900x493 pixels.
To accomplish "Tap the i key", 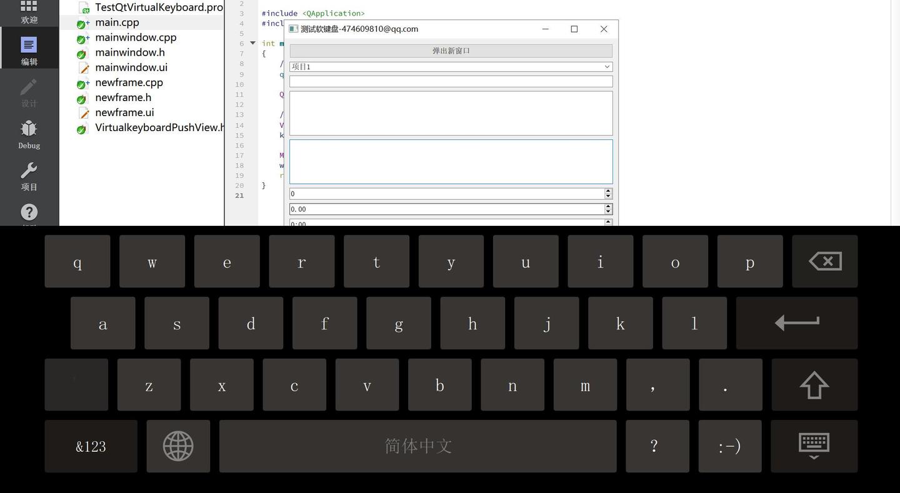I will (601, 261).
